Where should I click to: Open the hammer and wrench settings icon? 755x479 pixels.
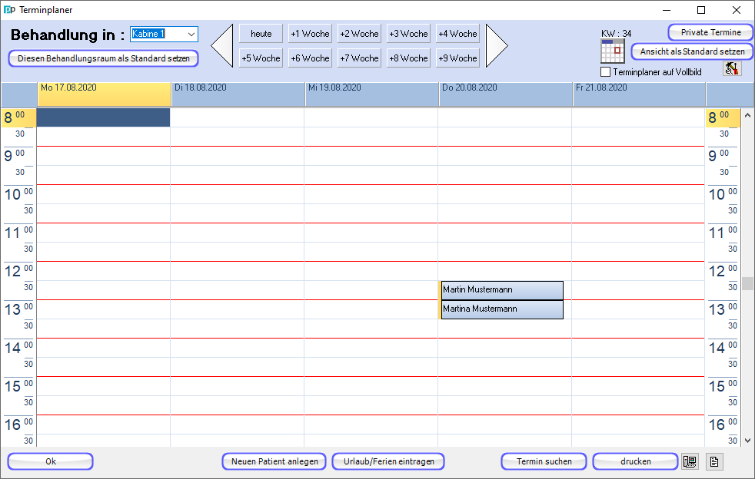[732, 69]
